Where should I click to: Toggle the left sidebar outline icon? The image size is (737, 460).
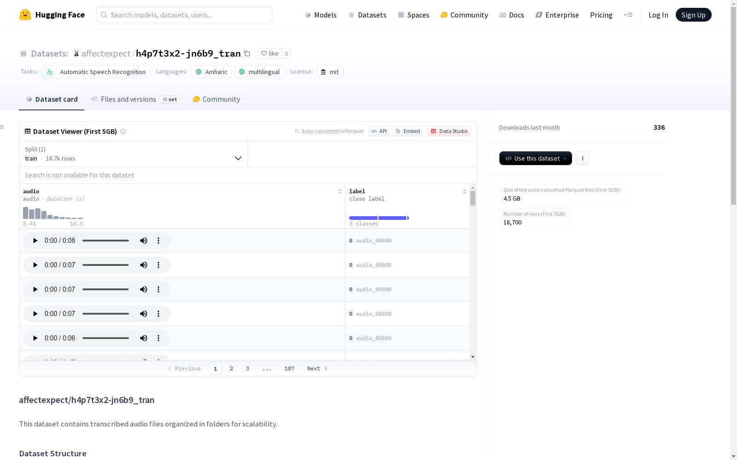point(2,127)
